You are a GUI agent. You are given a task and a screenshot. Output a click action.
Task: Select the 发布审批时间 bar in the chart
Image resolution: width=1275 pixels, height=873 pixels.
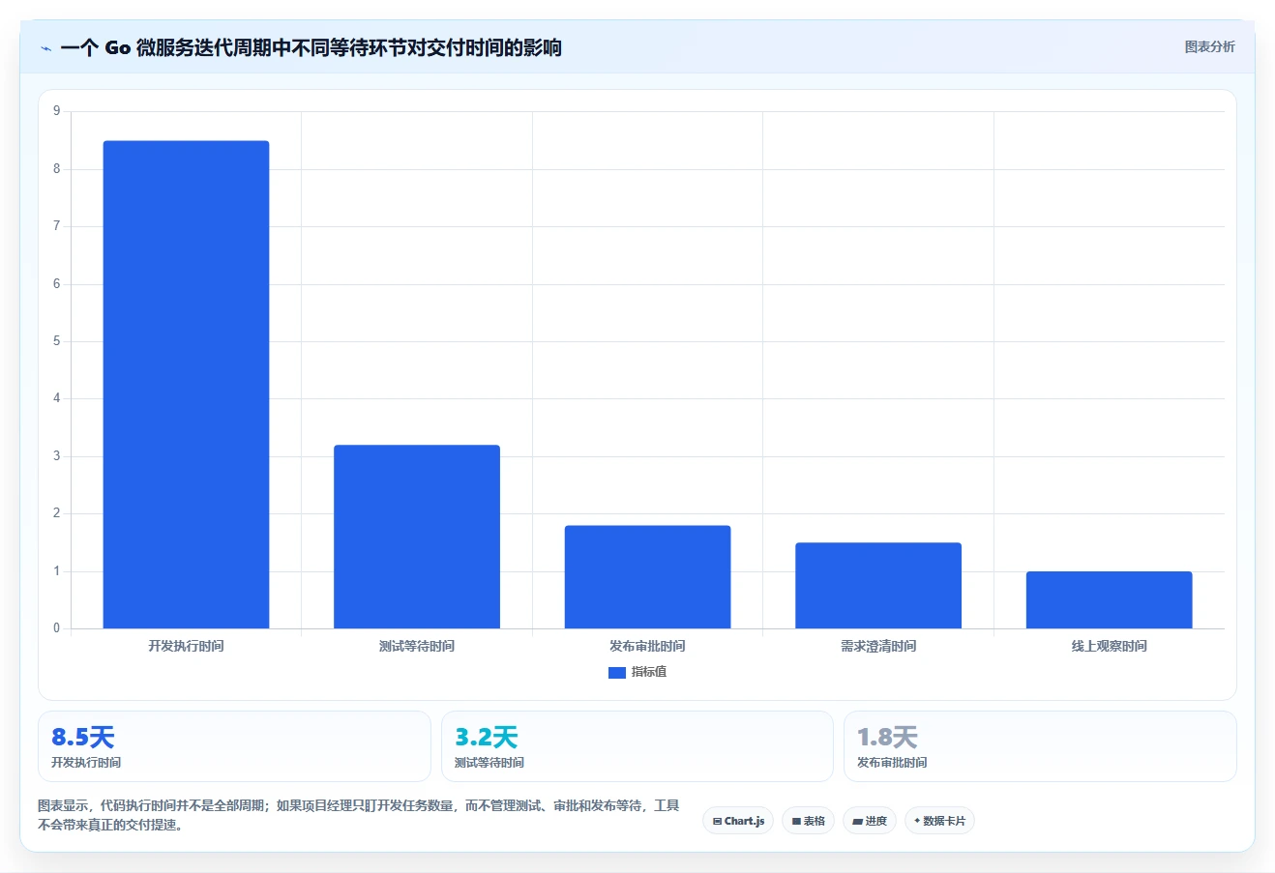click(x=647, y=577)
